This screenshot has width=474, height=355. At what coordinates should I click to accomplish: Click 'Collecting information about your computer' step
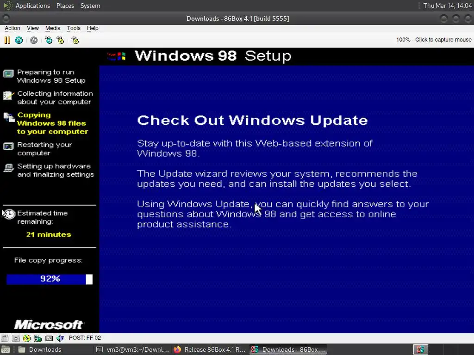[55, 98]
